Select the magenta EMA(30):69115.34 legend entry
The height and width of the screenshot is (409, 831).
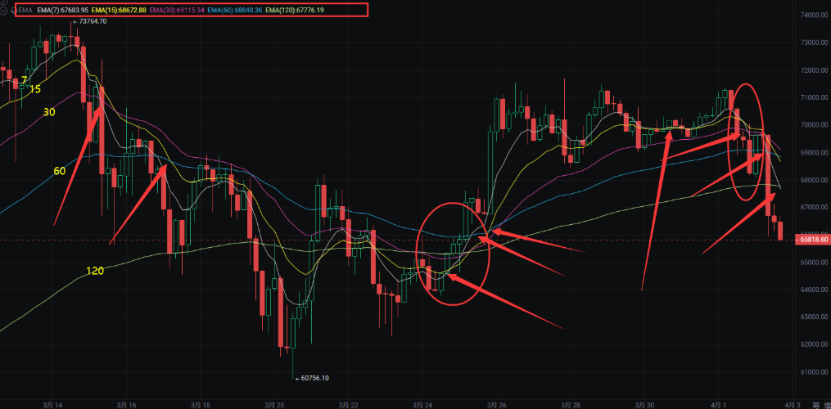[x=175, y=10]
